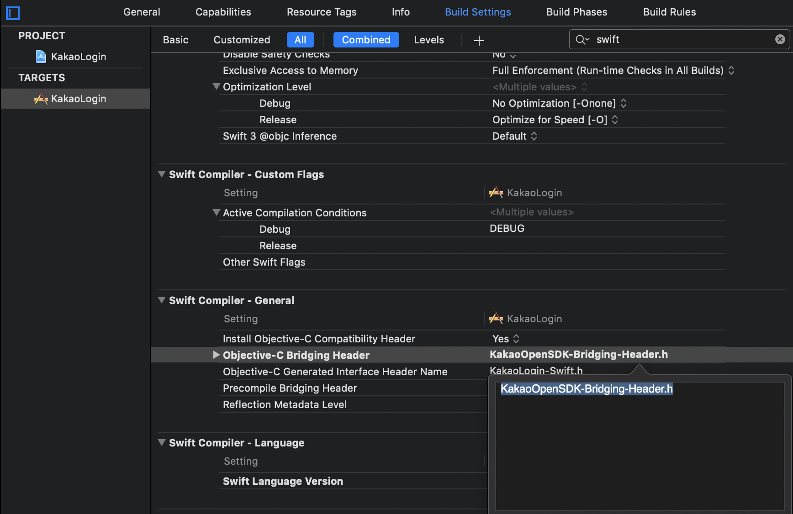Show Customized build settings
Viewport: 793px width, 514px height.
coord(242,40)
